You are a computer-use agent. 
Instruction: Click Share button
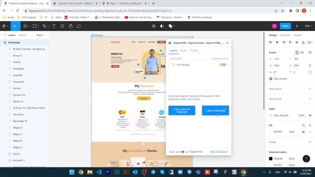pos(285,26)
